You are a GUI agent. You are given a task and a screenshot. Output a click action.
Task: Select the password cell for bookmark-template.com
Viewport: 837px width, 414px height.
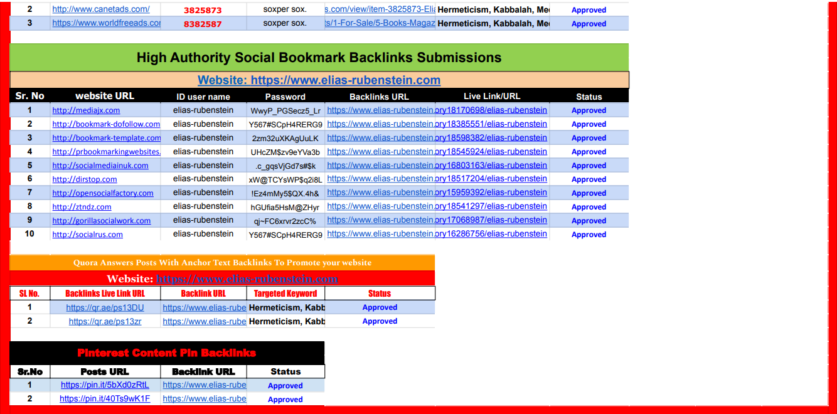(x=285, y=138)
